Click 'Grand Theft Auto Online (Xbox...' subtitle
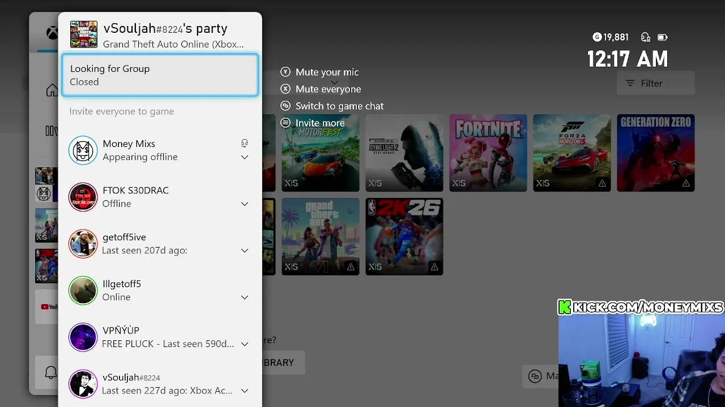The height and width of the screenshot is (407, 725). click(173, 44)
